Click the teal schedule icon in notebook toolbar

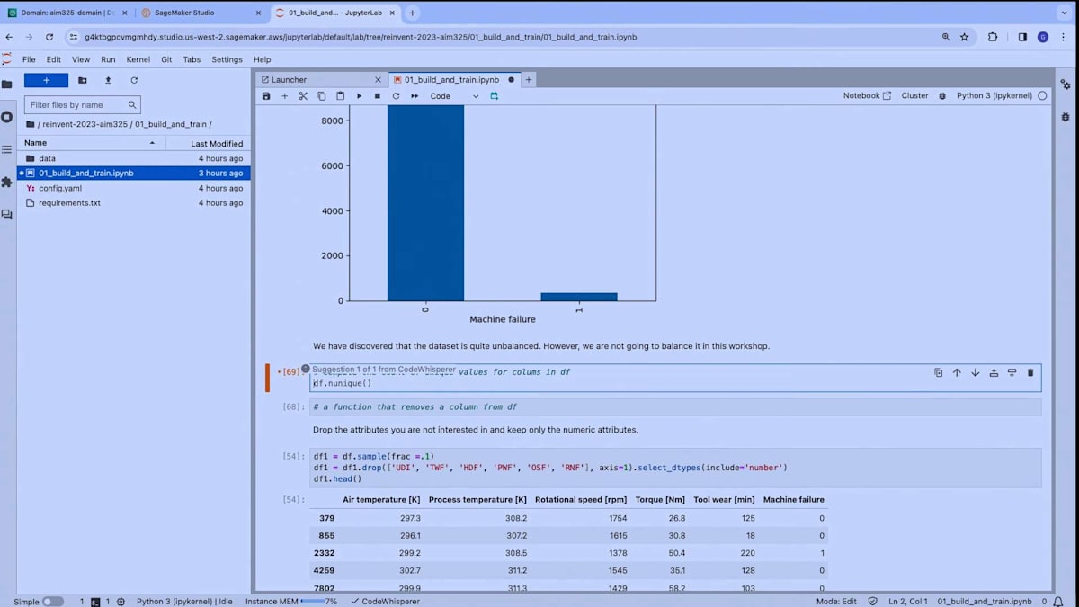point(494,96)
